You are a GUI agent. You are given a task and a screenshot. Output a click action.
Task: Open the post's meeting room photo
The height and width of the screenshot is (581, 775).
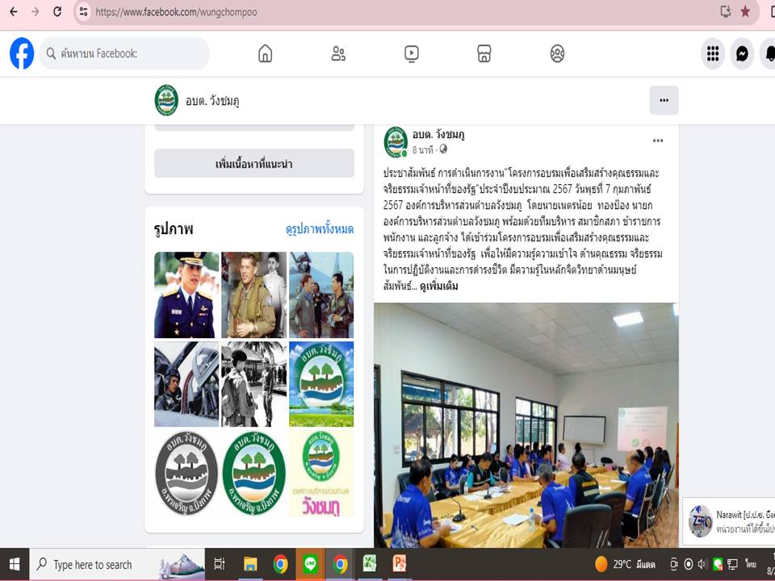pos(526,425)
